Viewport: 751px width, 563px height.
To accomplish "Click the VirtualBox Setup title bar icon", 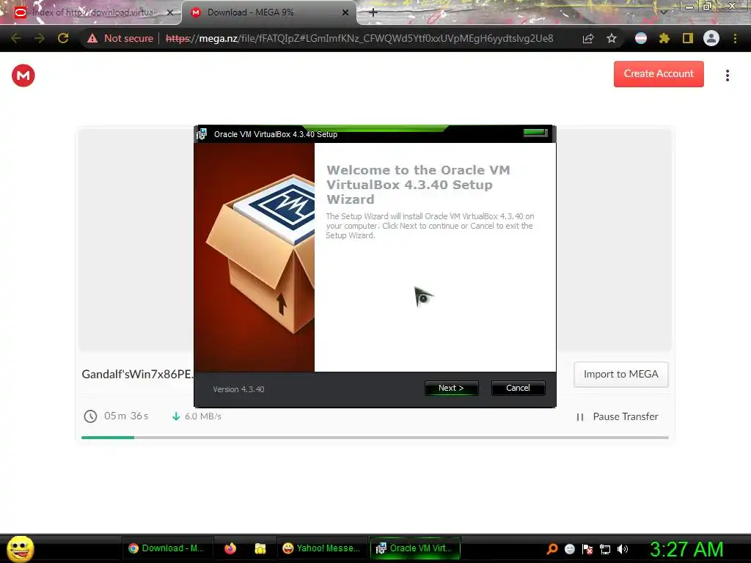I will pyautogui.click(x=202, y=135).
